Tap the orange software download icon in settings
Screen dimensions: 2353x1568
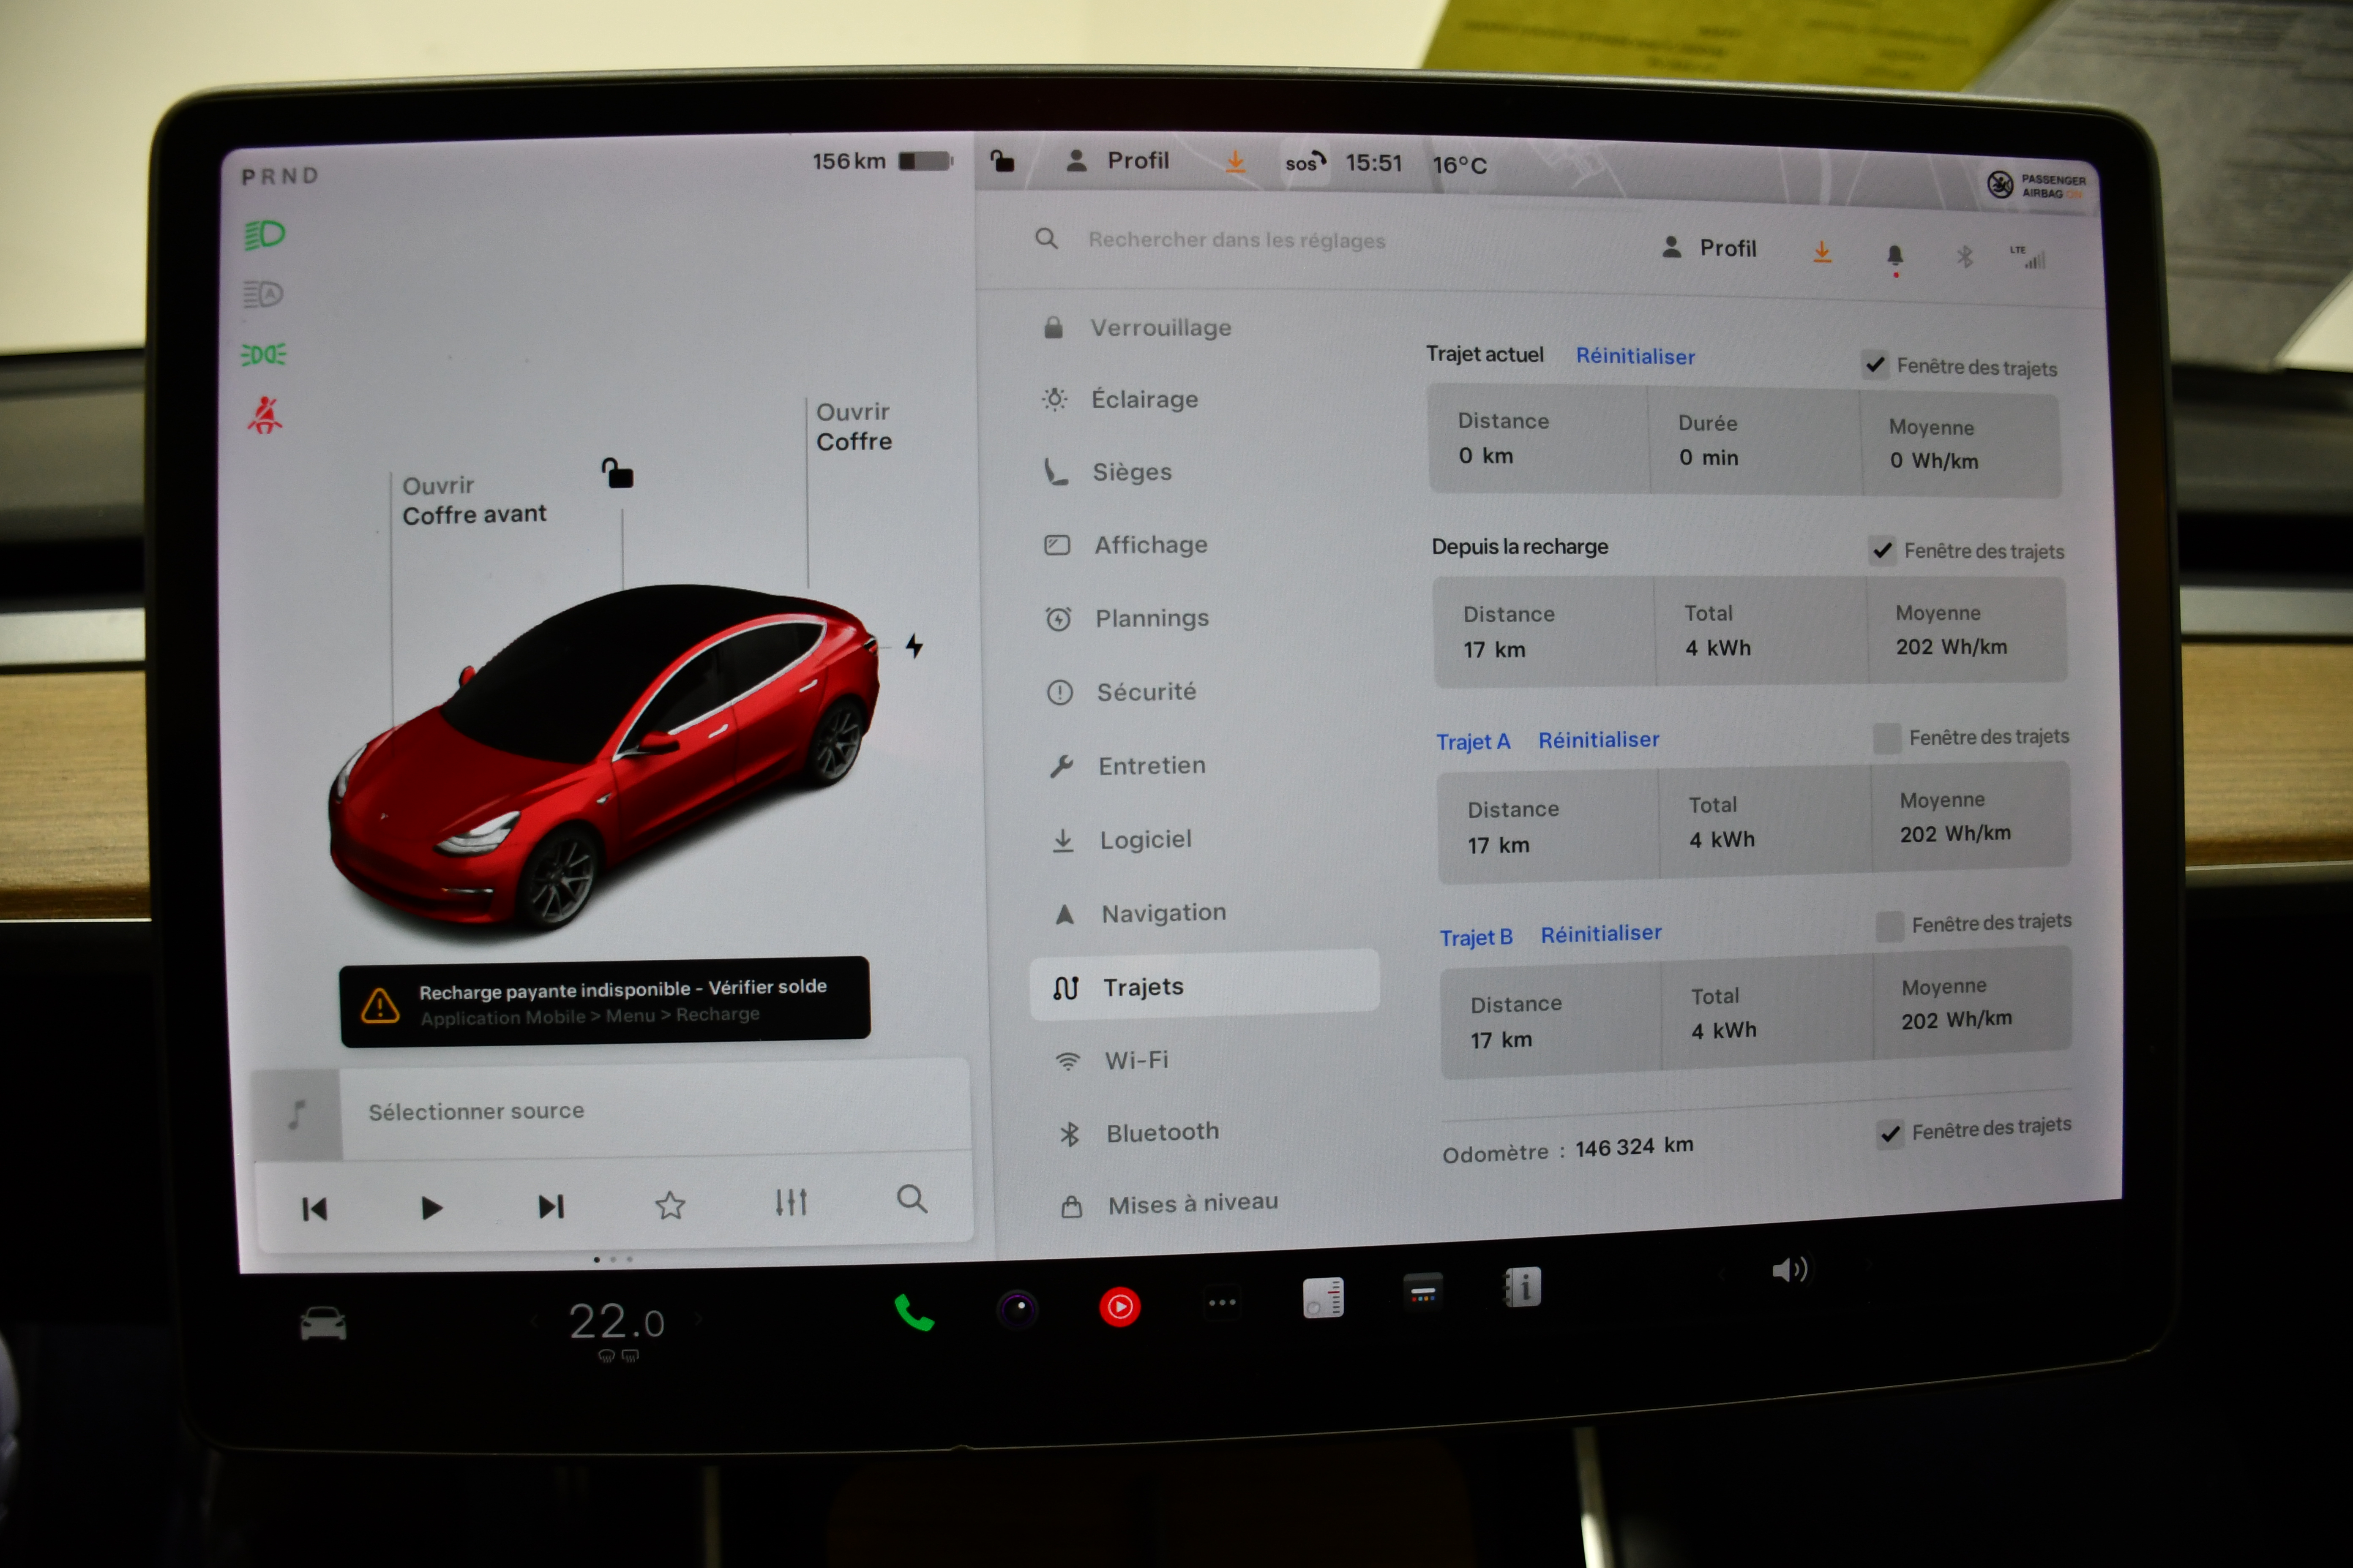(x=1822, y=252)
